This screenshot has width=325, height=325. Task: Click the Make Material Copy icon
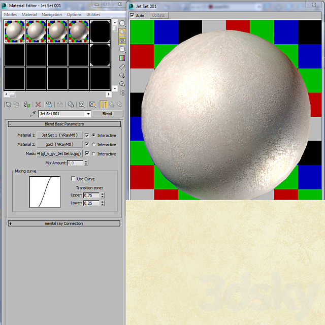click(49, 105)
